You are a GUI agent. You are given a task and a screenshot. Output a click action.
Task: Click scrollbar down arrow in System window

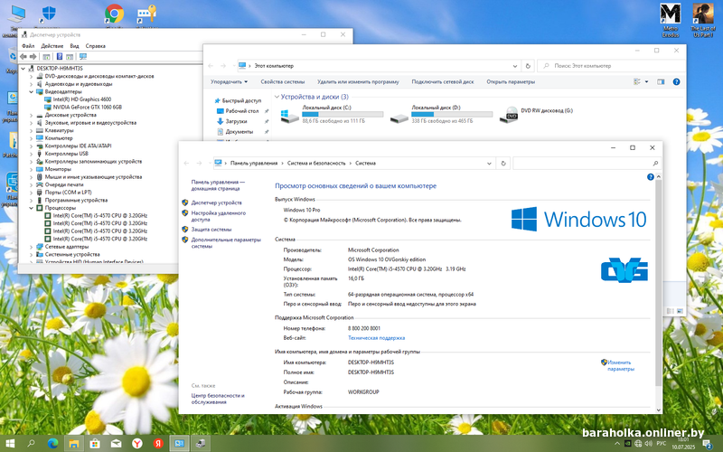[x=659, y=410]
